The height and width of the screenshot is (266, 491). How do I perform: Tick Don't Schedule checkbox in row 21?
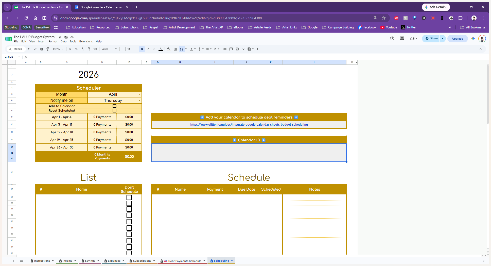coord(129,209)
